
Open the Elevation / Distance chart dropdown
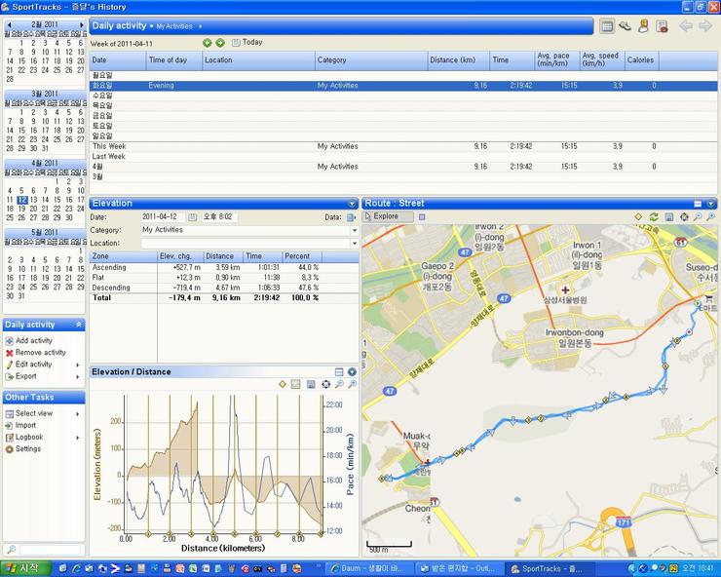pos(353,371)
